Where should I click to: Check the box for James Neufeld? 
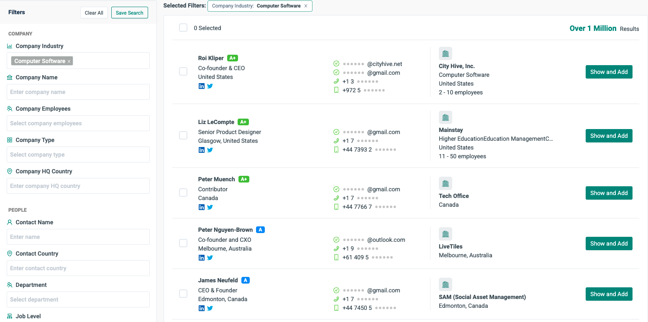coord(183,294)
